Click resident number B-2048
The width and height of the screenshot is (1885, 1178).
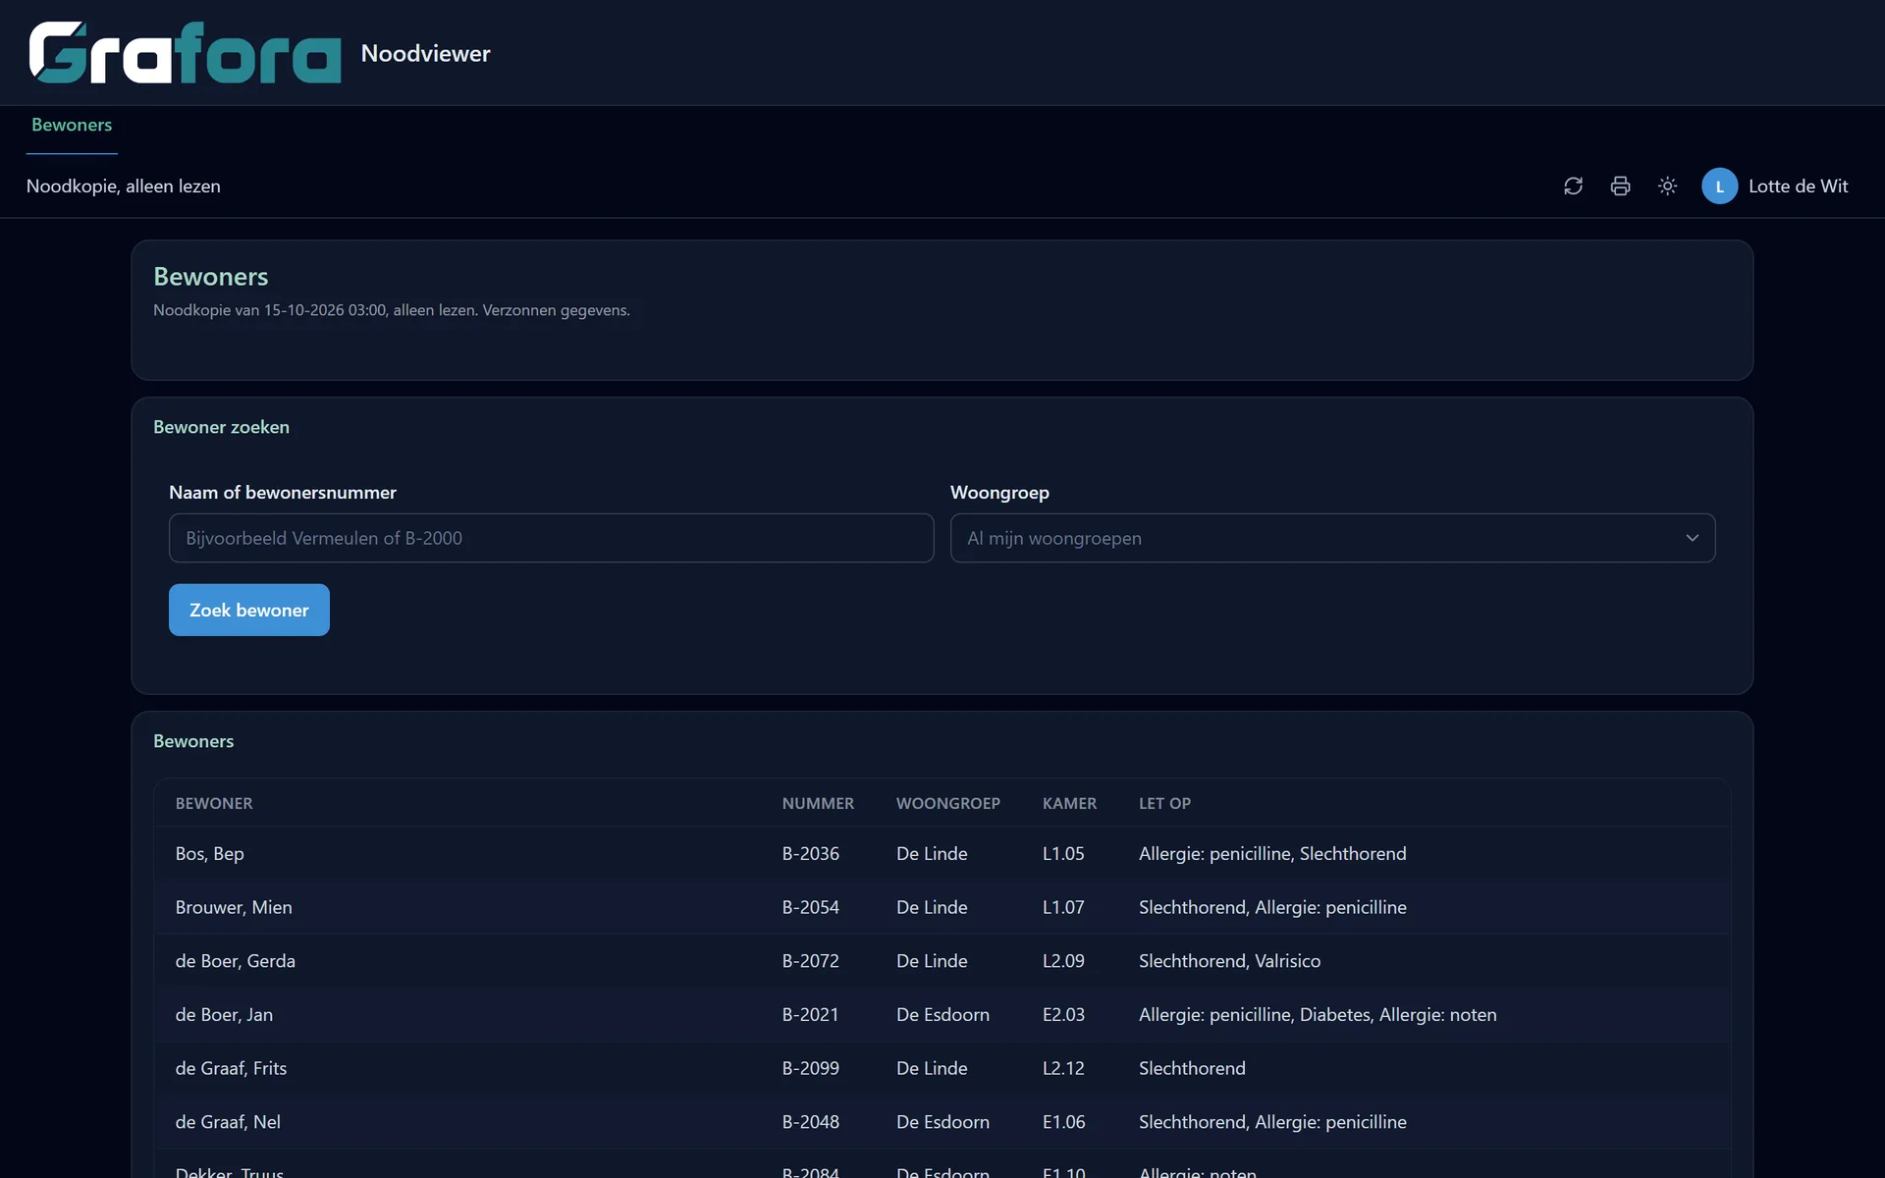click(x=810, y=1122)
